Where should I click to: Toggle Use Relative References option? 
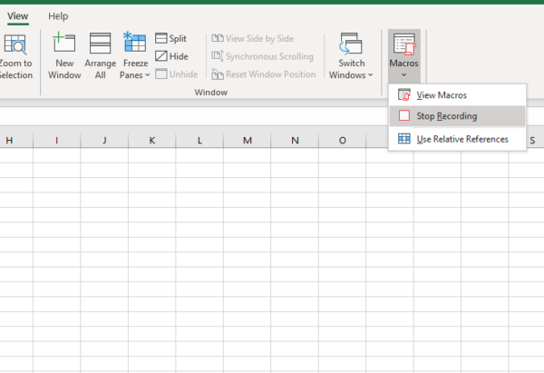(x=461, y=139)
